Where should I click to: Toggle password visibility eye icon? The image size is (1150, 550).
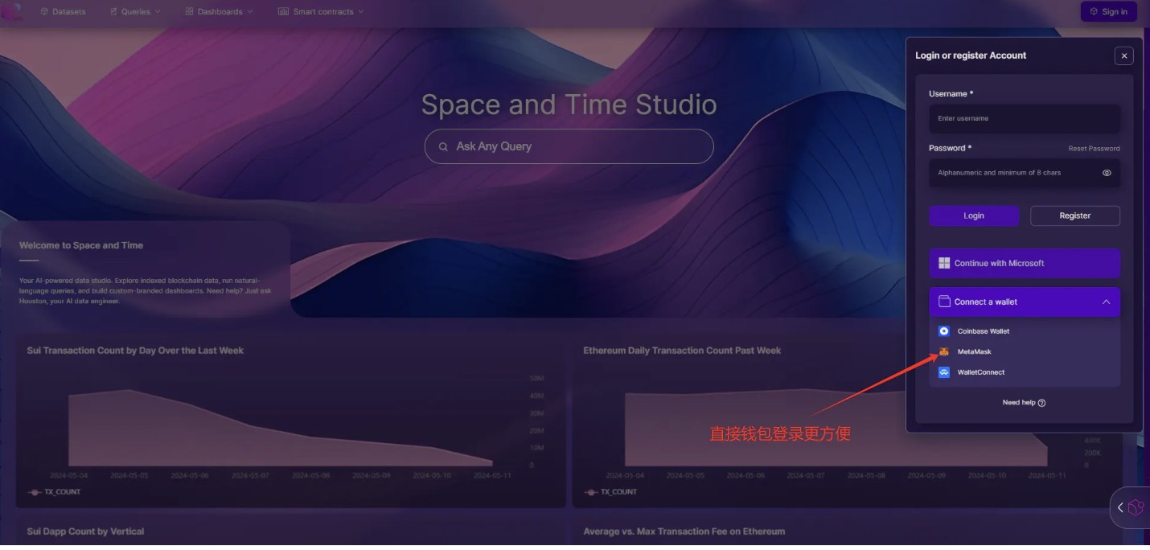1107,173
